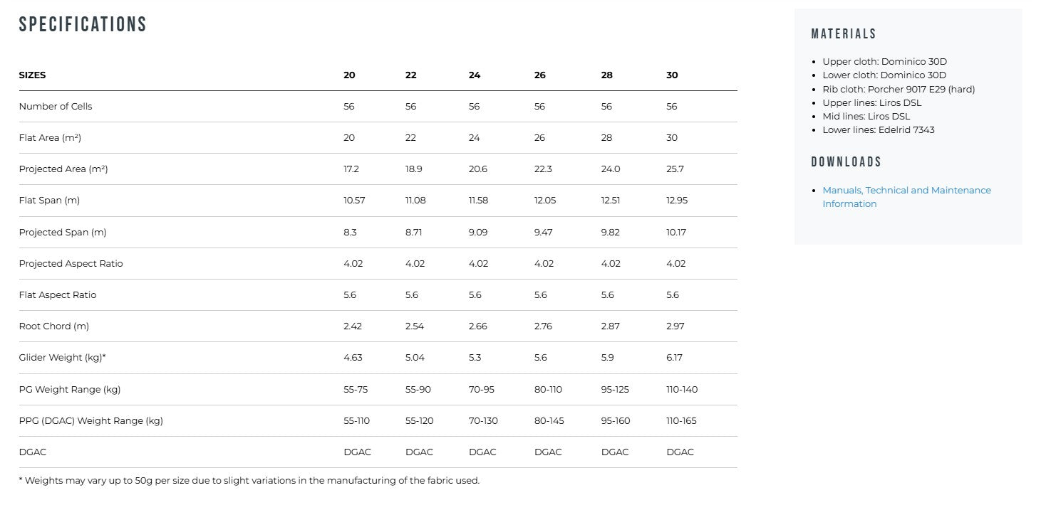Select the size 24 column header
Viewport: 1051px width, 505px height.
point(475,75)
